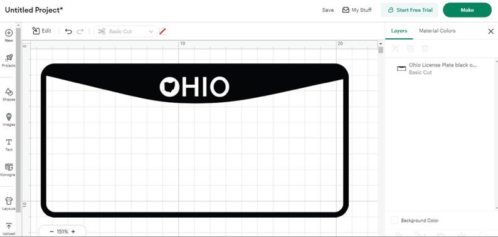Redo the last action
Image resolution: width=498 pixels, height=237 pixels.
pyautogui.click(x=80, y=31)
